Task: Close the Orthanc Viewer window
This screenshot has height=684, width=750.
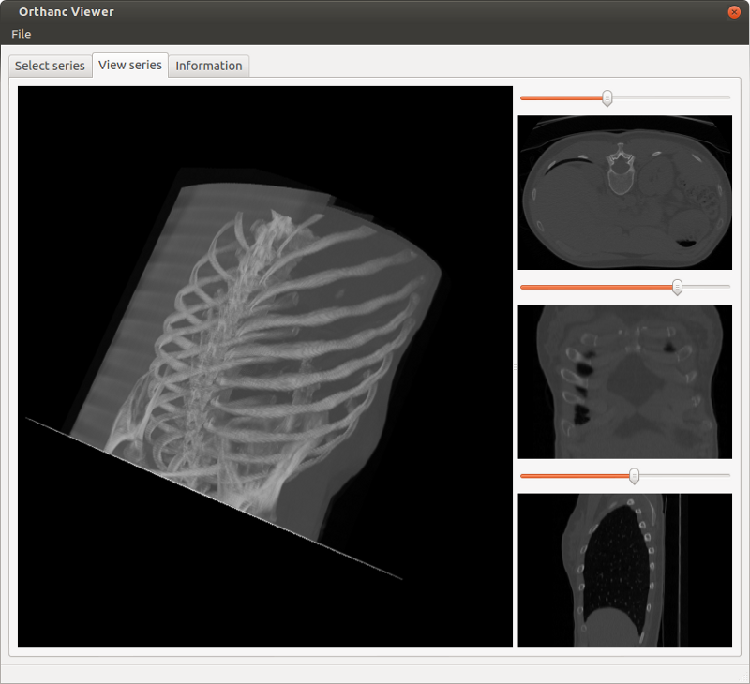Action: 733,12
